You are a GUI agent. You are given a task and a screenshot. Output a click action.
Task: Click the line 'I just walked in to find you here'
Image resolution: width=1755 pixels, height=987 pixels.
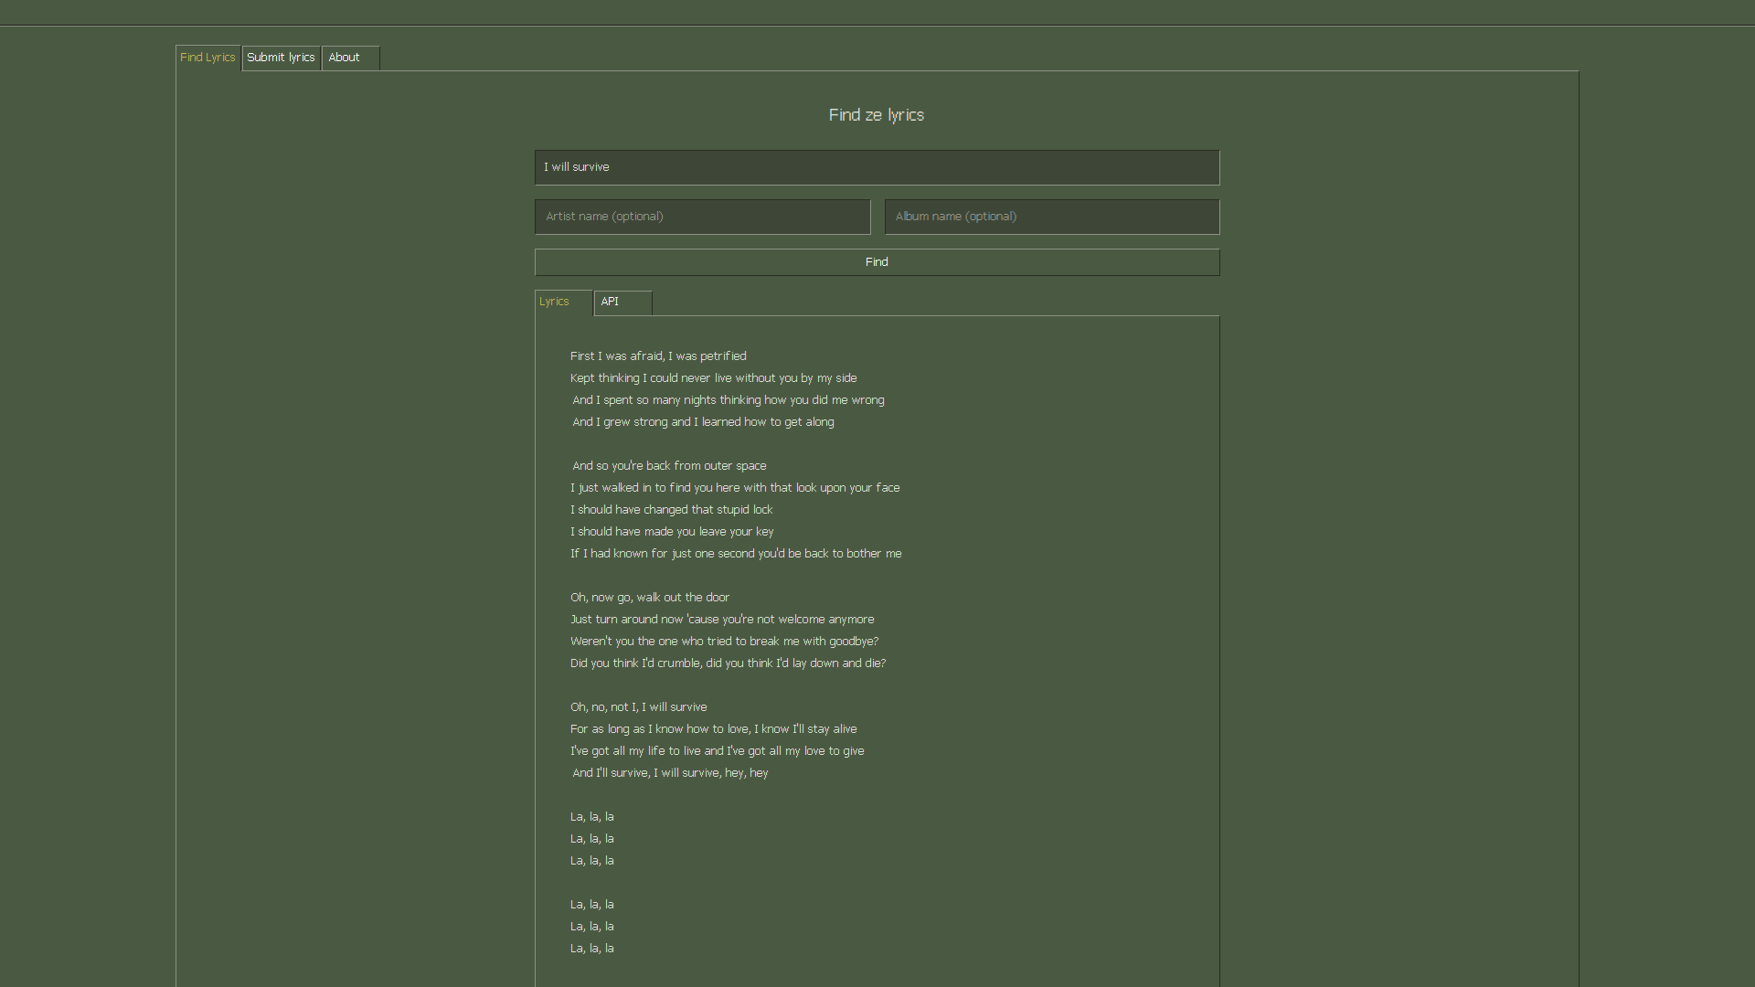735,488
